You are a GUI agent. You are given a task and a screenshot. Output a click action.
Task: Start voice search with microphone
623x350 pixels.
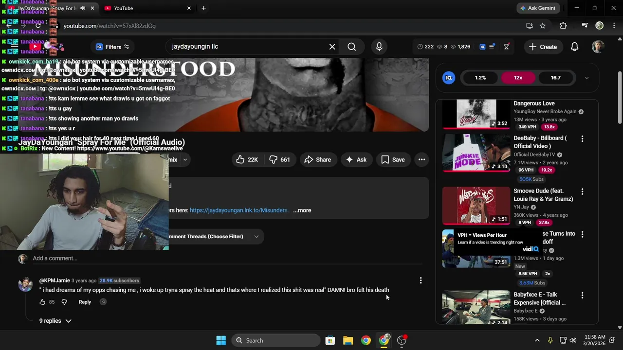(x=379, y=47)
